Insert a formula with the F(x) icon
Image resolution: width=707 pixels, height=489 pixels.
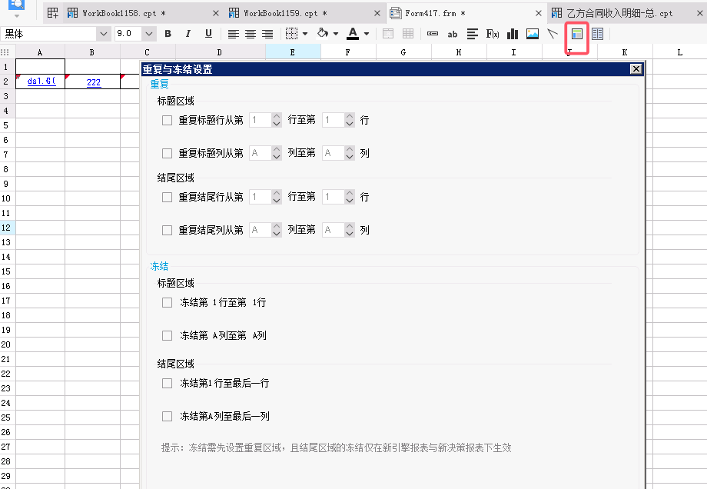point(493,34)
